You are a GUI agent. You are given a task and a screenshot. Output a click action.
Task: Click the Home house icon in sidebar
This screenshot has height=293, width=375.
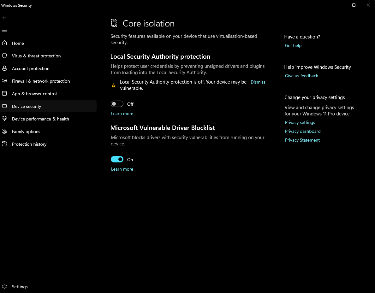tap(4, 43)
